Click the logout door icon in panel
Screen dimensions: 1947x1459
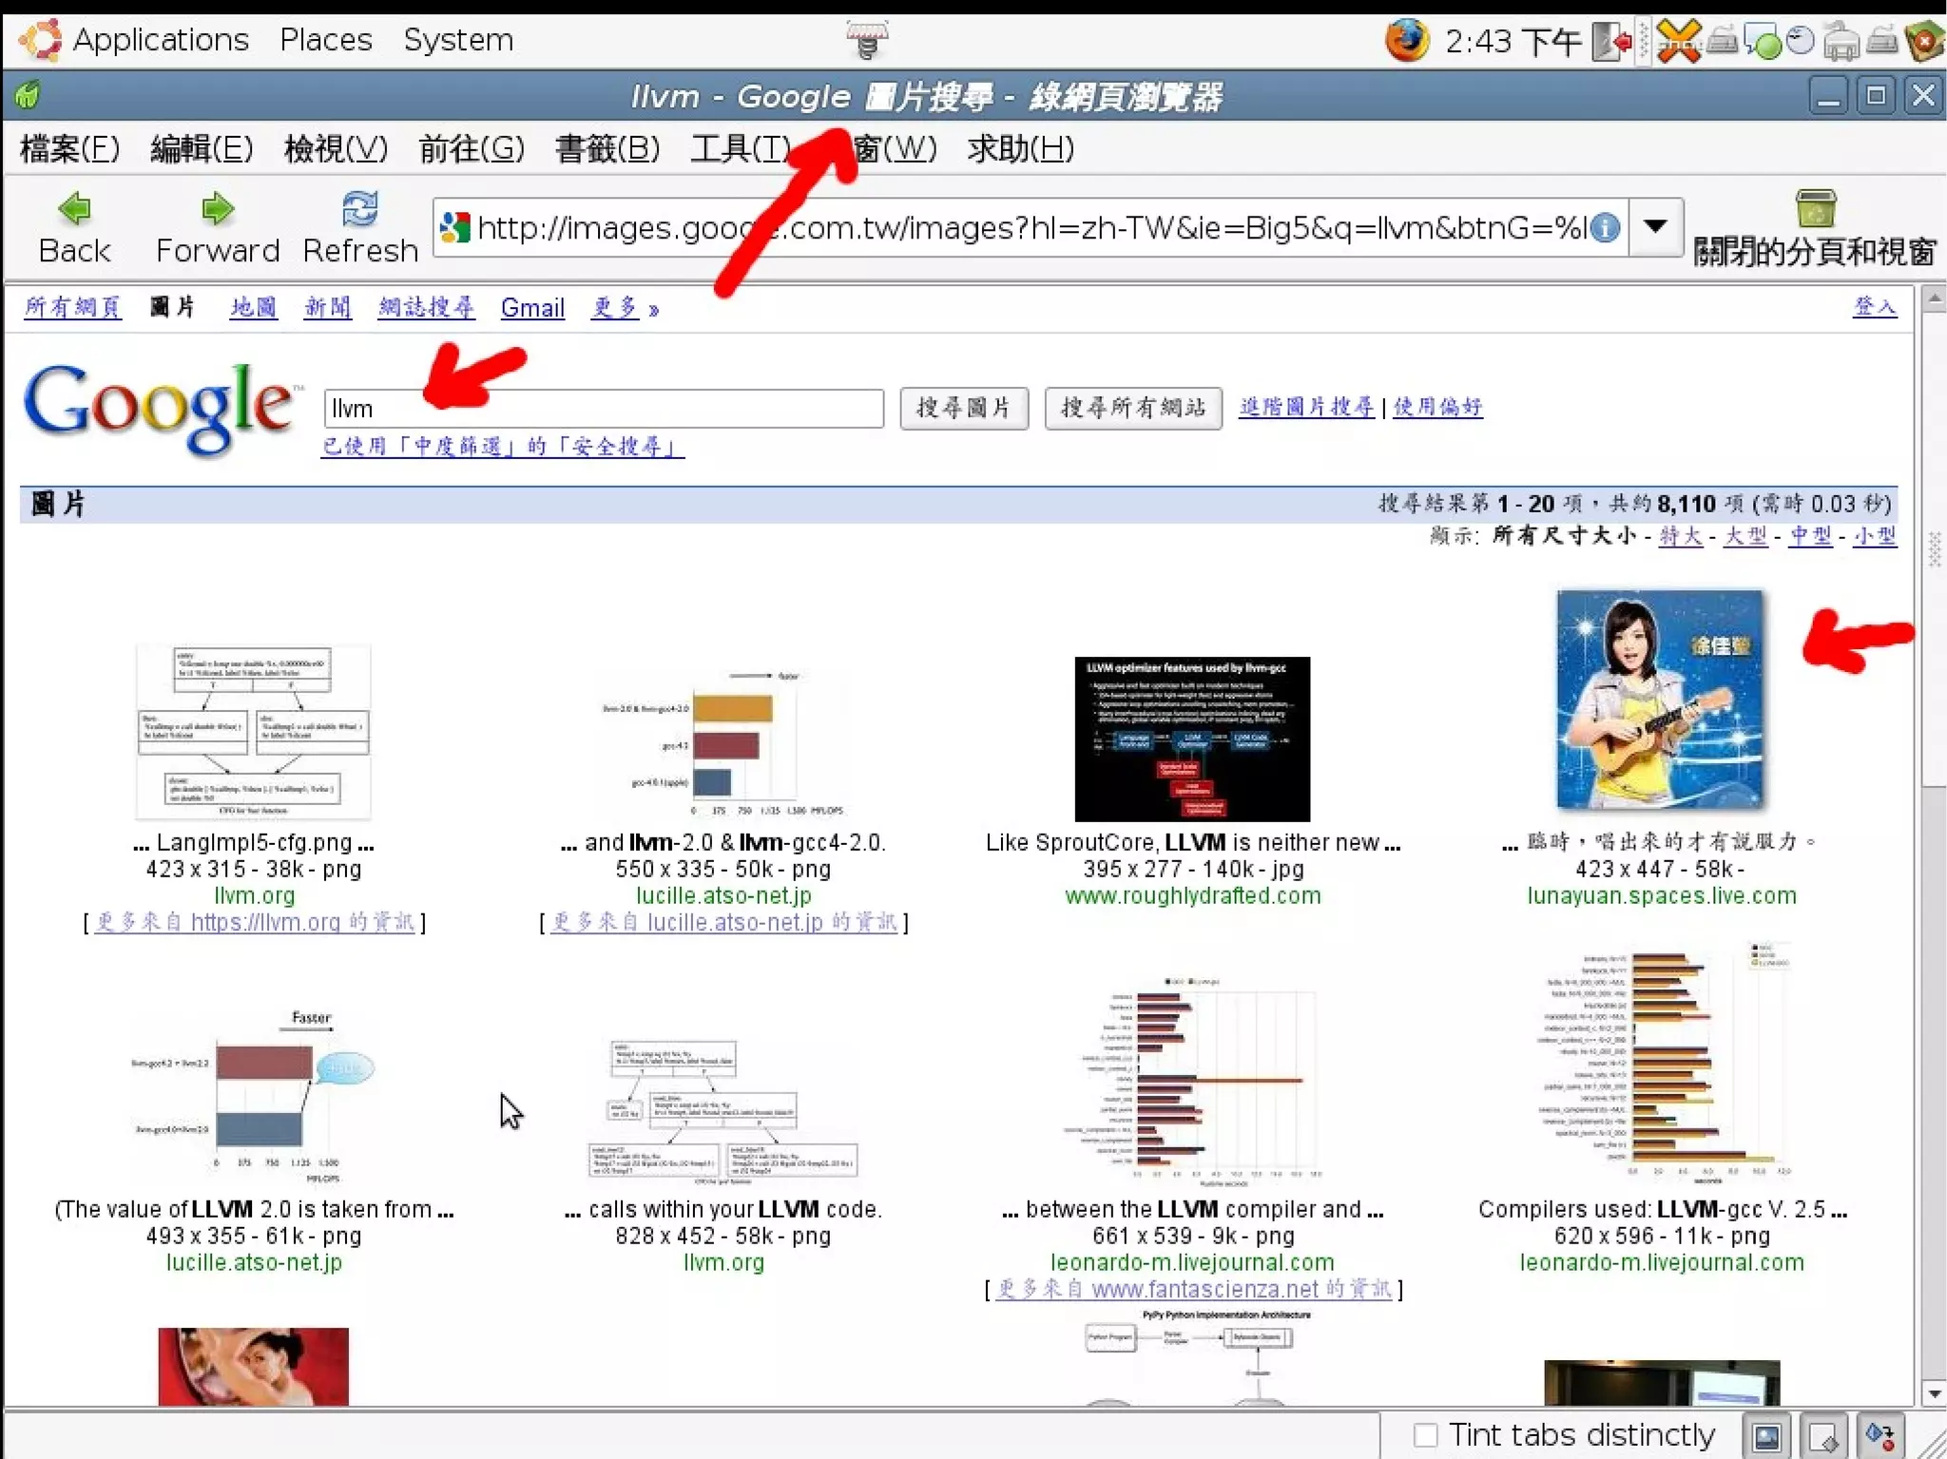click(x=1612, y=42)
